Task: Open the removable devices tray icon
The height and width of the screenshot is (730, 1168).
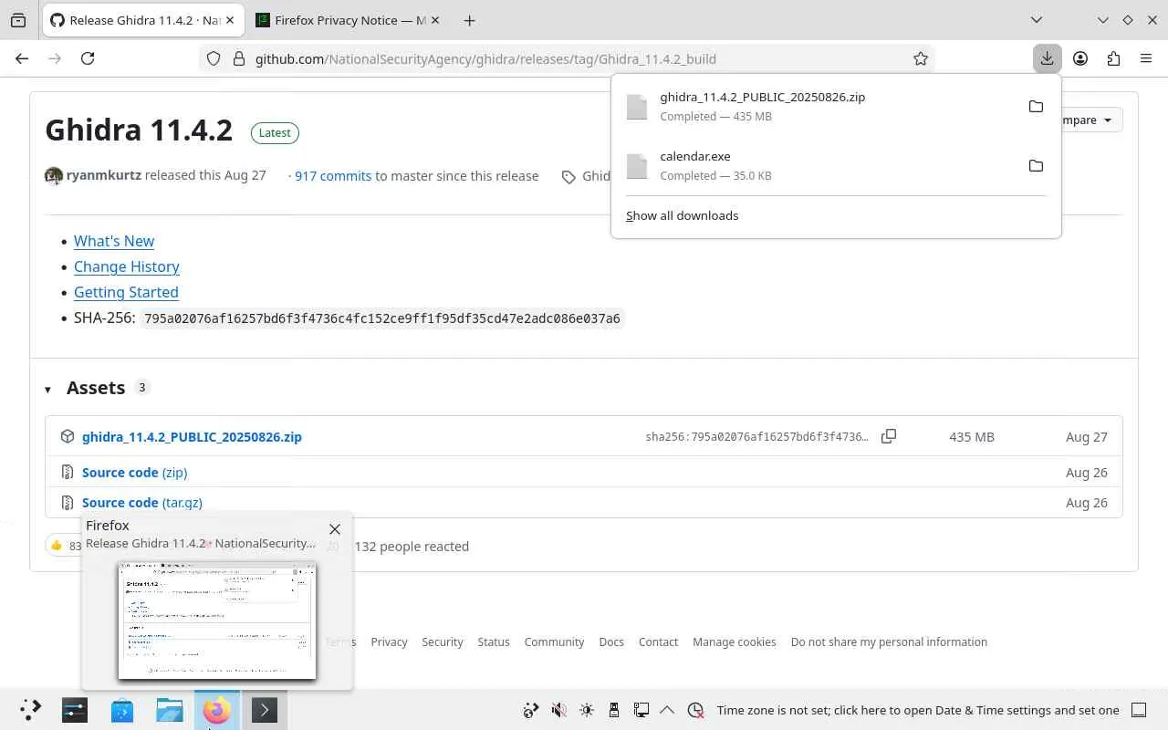Action: click(x=613, y=710)
